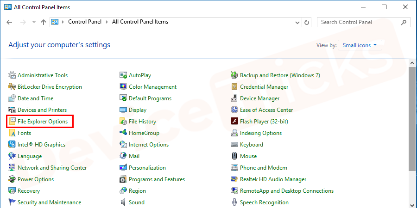The height and width of the screenshot is (208, 417).
Task: Open the recent locations dropdown arrow
Action: click(34, 22)
